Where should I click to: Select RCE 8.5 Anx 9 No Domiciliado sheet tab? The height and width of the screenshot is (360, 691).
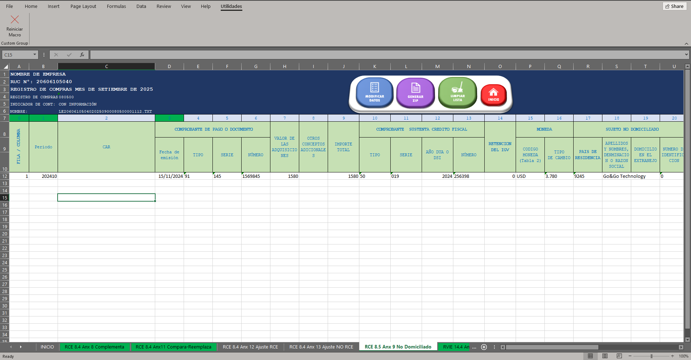(398, 347)
